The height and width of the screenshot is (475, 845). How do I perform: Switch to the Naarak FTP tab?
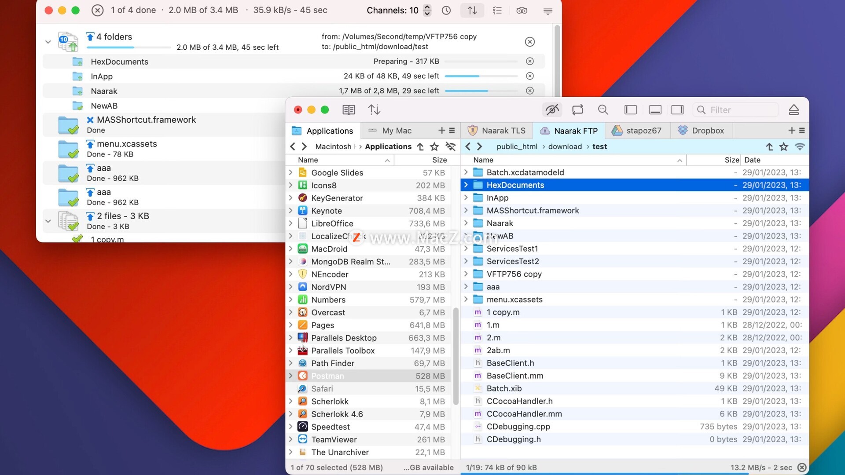click(x=569, y=131)
